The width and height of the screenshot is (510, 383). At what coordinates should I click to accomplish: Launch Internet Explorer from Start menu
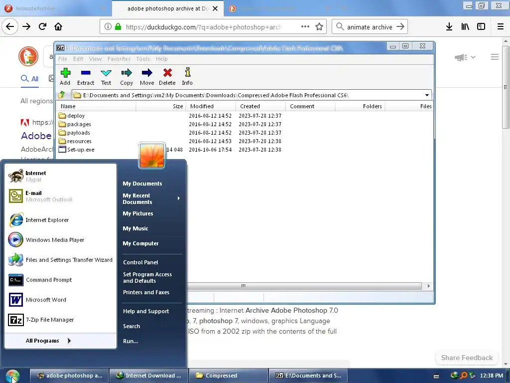[60, 220]
